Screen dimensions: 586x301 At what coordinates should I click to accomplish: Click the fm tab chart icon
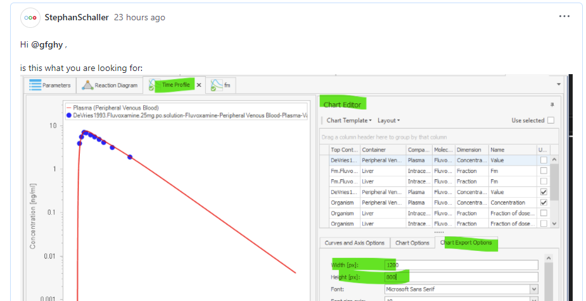click(217, 86)
